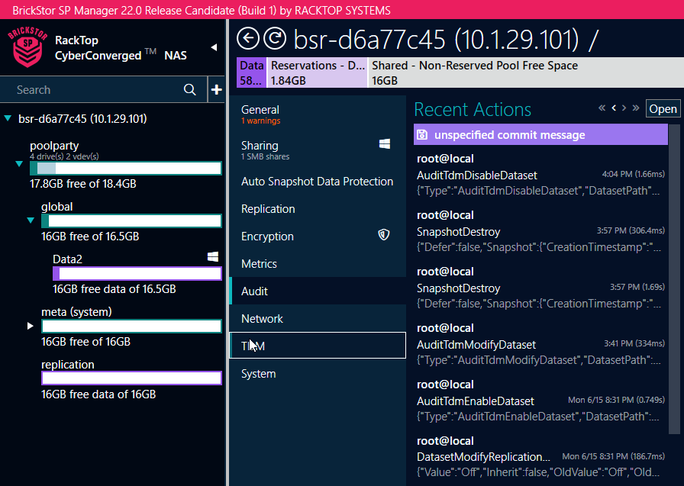Click the share icon above the Data2 dataset
Screen dimensions: 684x486
pyautogui.click(x=214, y=256)
